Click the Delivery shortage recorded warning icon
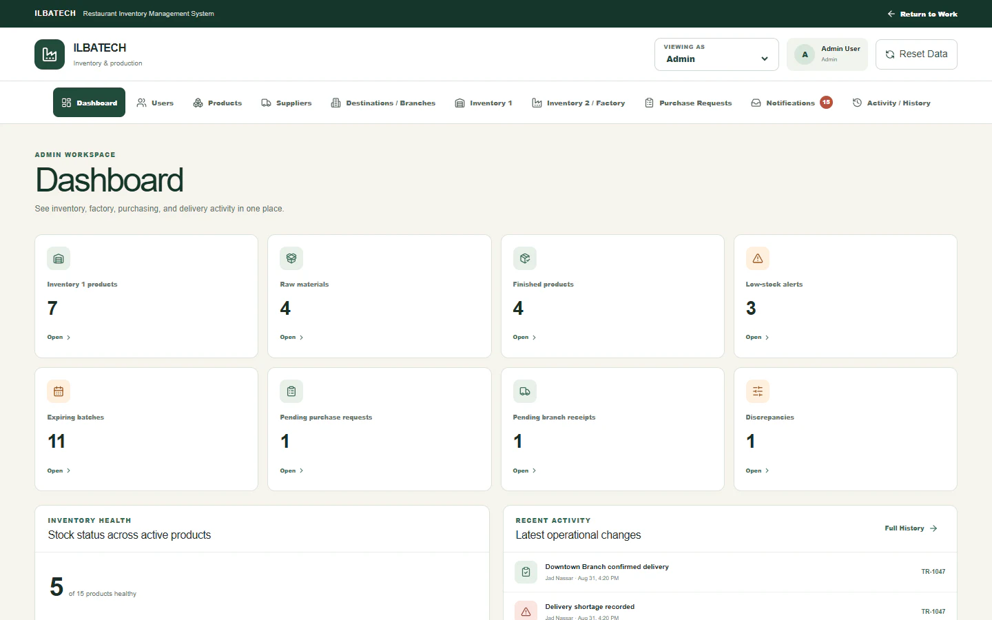The height and width of the screenshot is (620, 992). point(526,611)
